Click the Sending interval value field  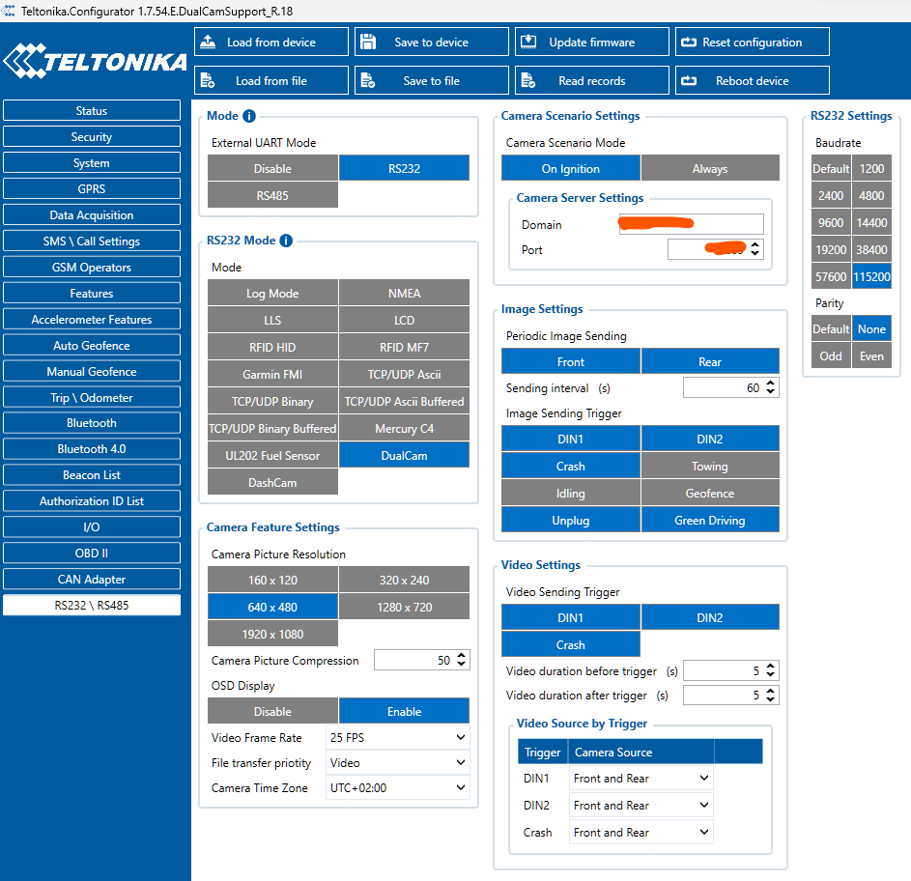coord(731,387)
